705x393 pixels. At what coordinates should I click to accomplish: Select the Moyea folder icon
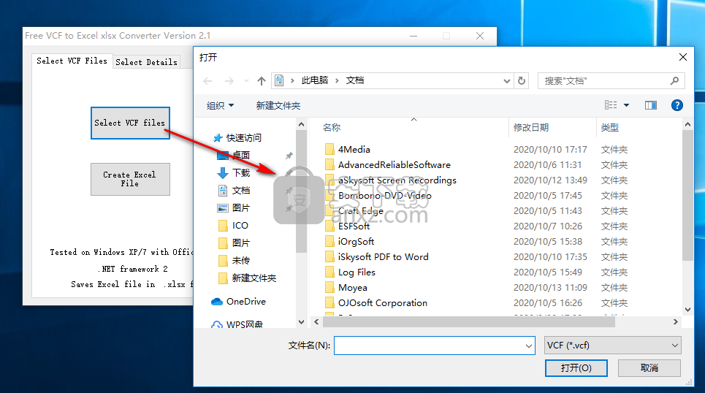[x=329, y=287]
